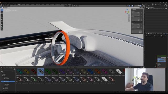The height and width of the screenshot is (94, 168).
Task: Select the Scale tool
Action: point(2,20)
